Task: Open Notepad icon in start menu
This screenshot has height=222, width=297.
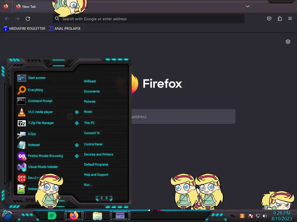Action: click(21, 145)
